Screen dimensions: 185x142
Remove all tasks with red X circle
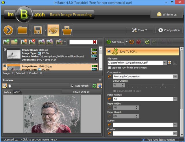(x=139, y=42)
